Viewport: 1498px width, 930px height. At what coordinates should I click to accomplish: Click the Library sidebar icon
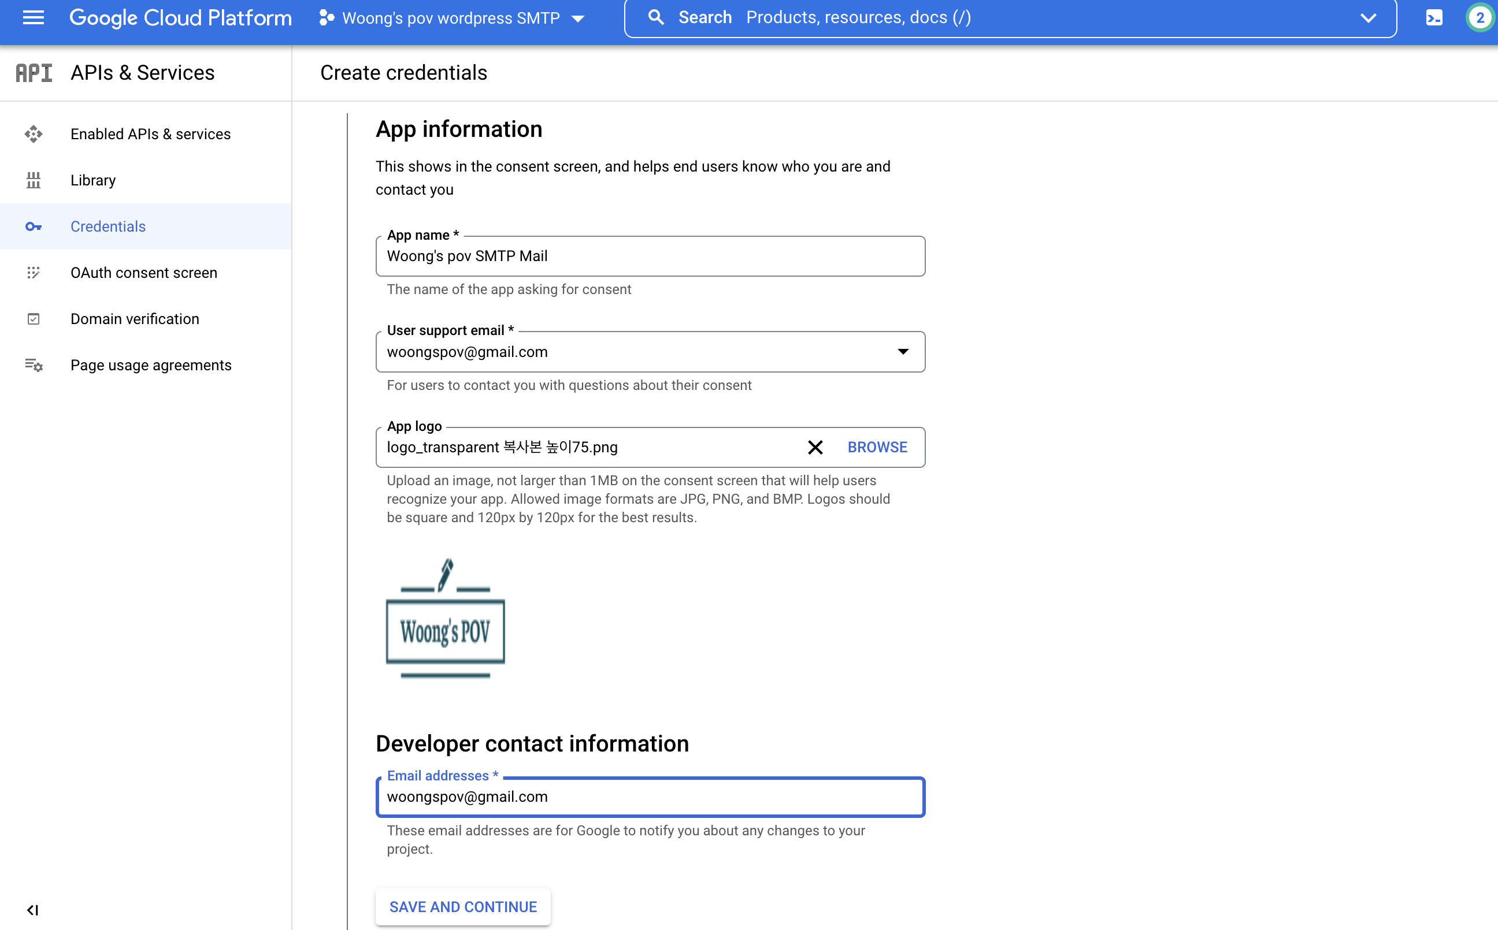tap(33, 180)
